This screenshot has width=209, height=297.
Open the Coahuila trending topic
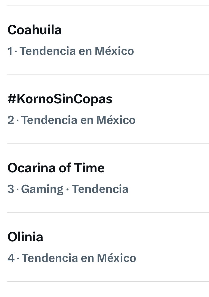pyautogui.click(x=35, y=30)
